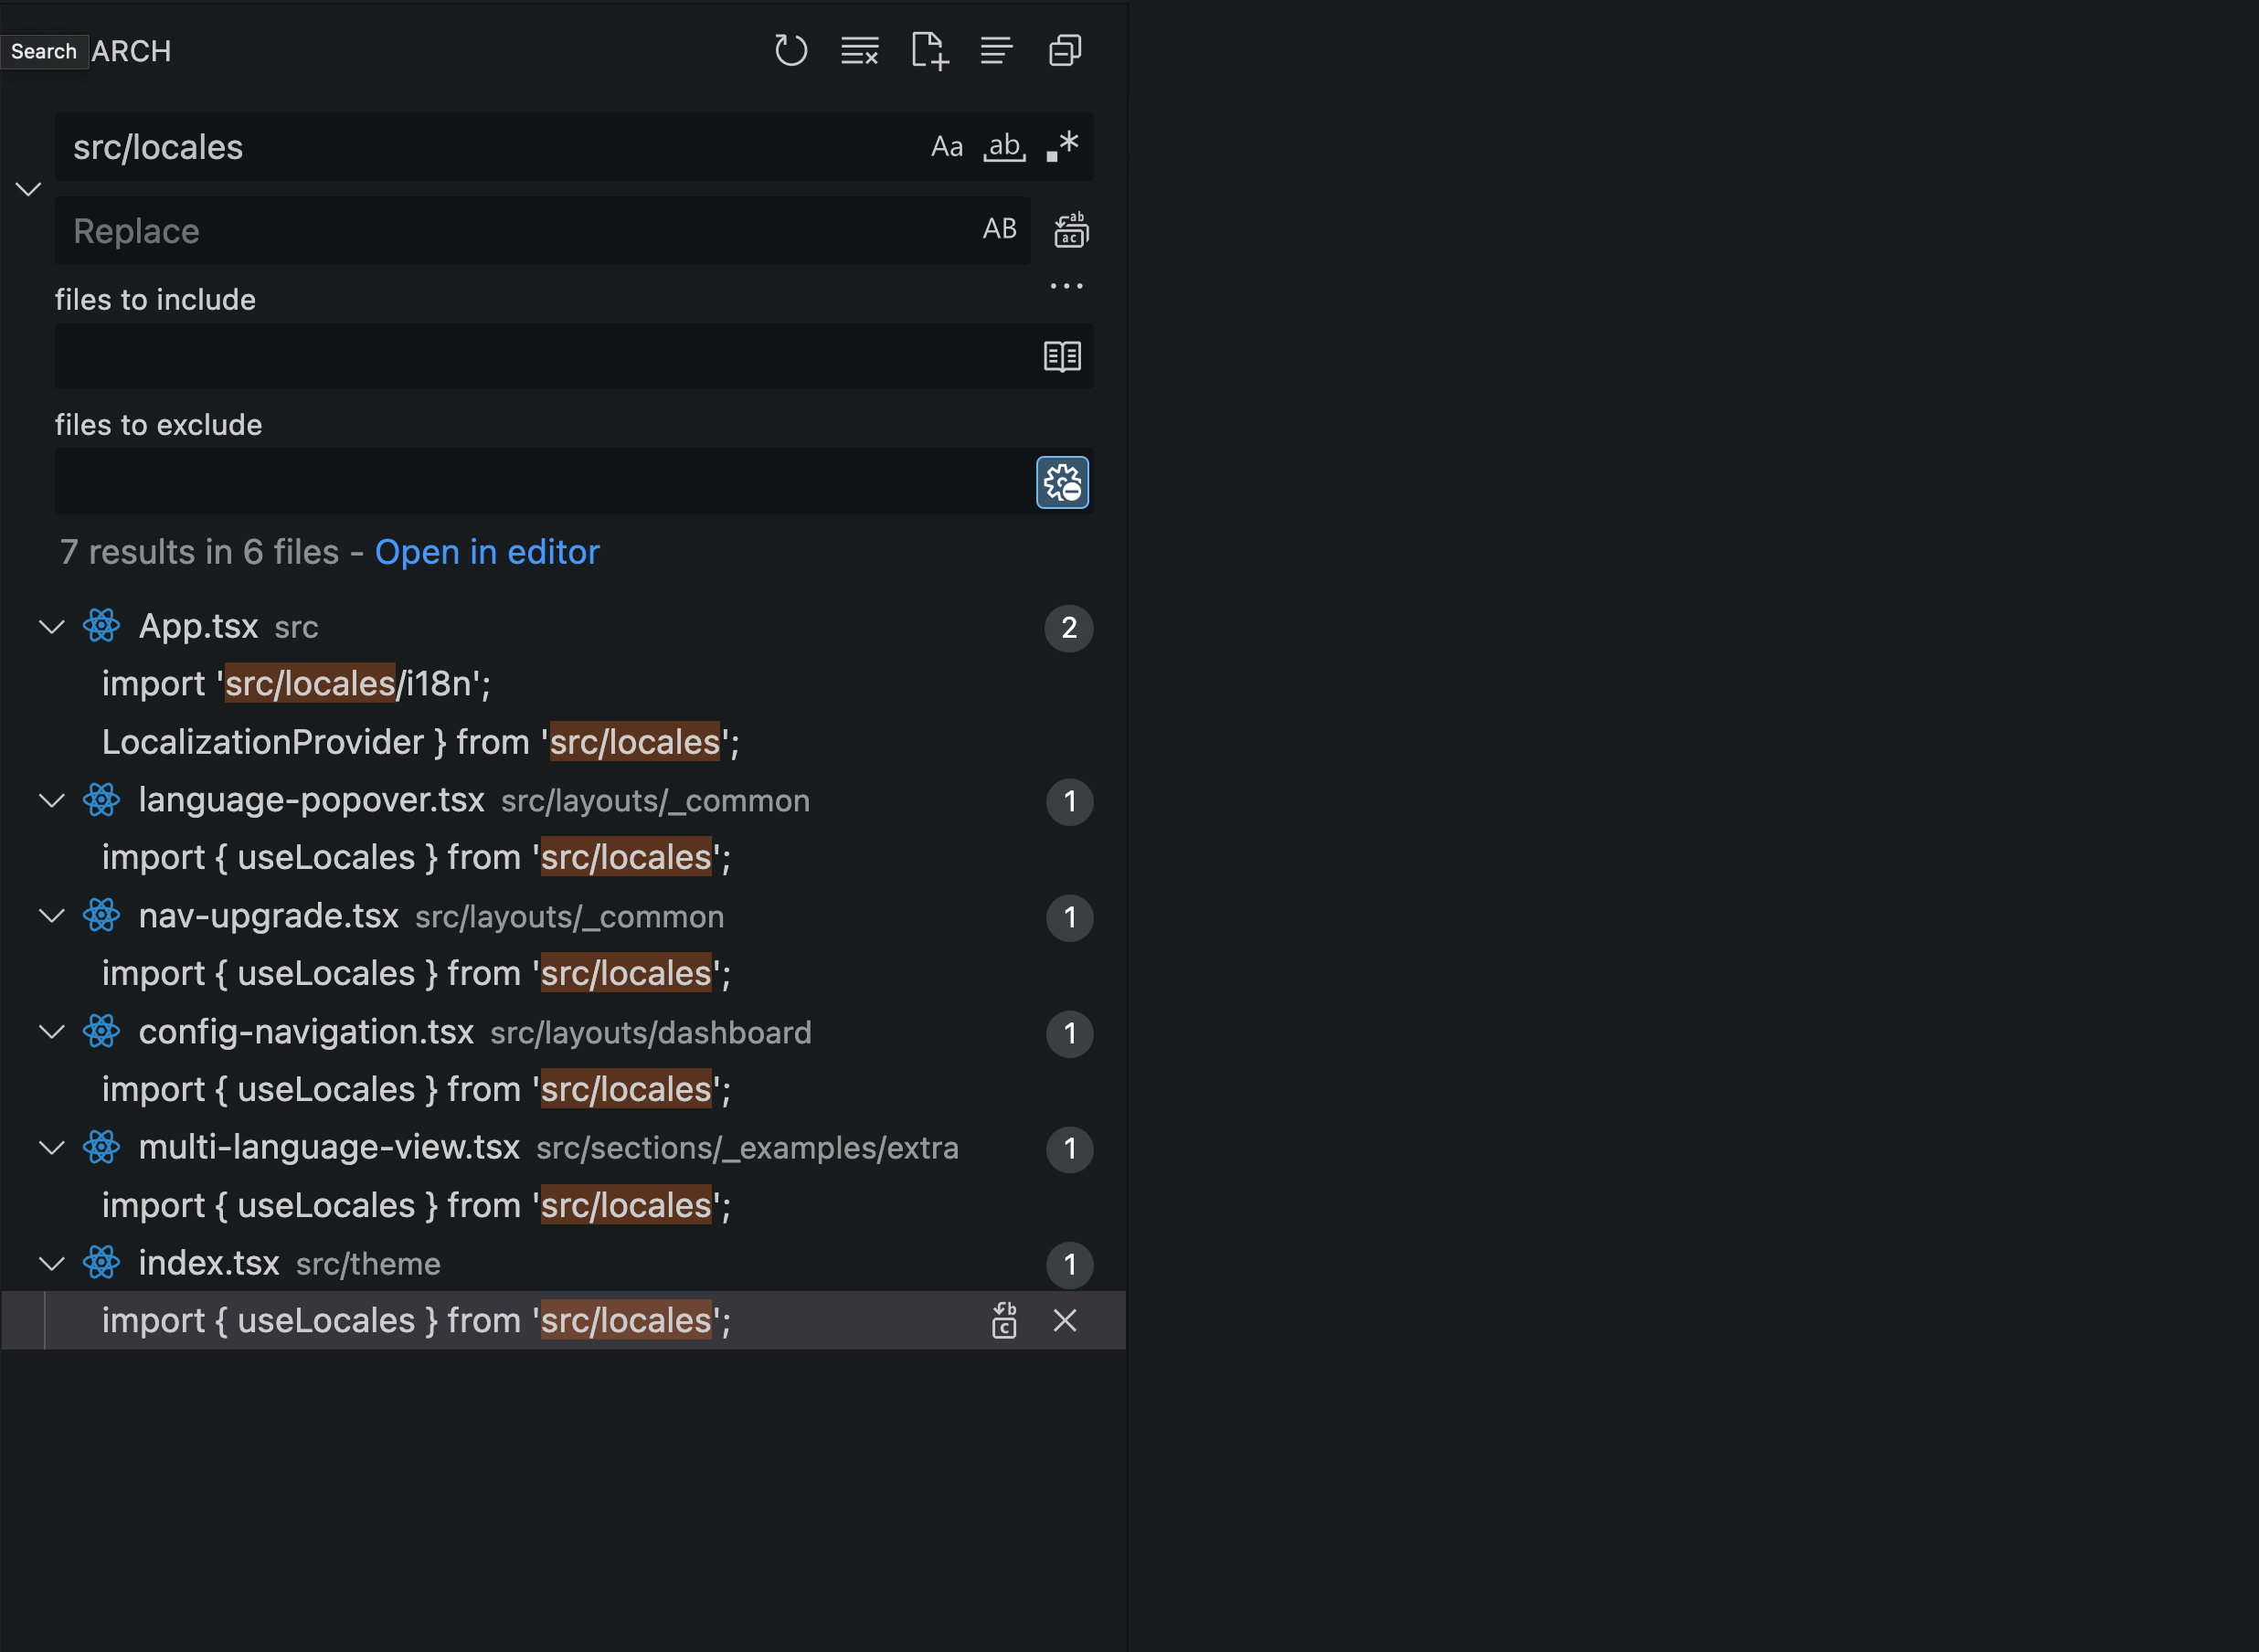Toggle Use Exclude Settings and Ignore Files
This screenshot has width=2259, height=1652.
(1062, 483)
